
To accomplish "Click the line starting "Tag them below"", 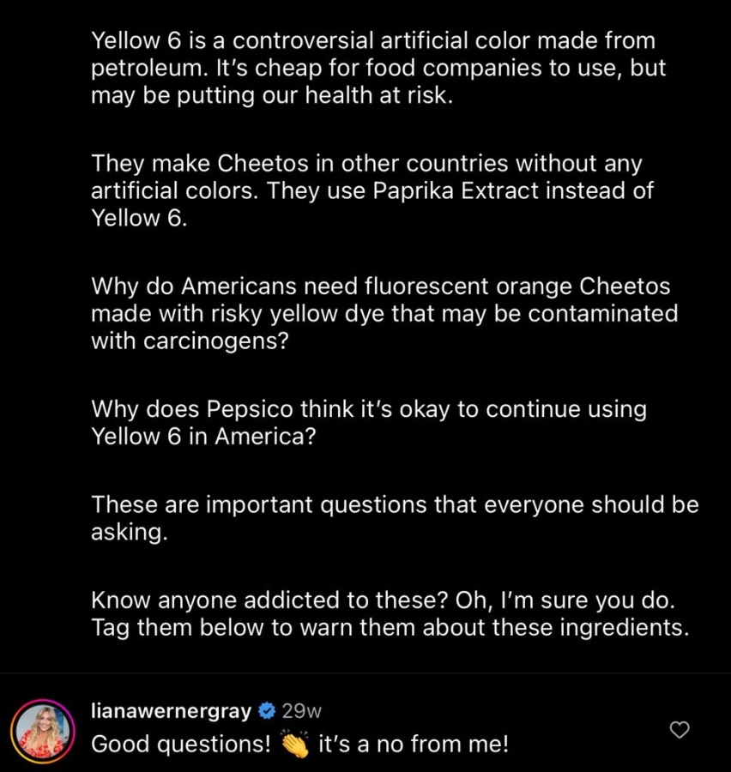I will click(x=390, y=627).
